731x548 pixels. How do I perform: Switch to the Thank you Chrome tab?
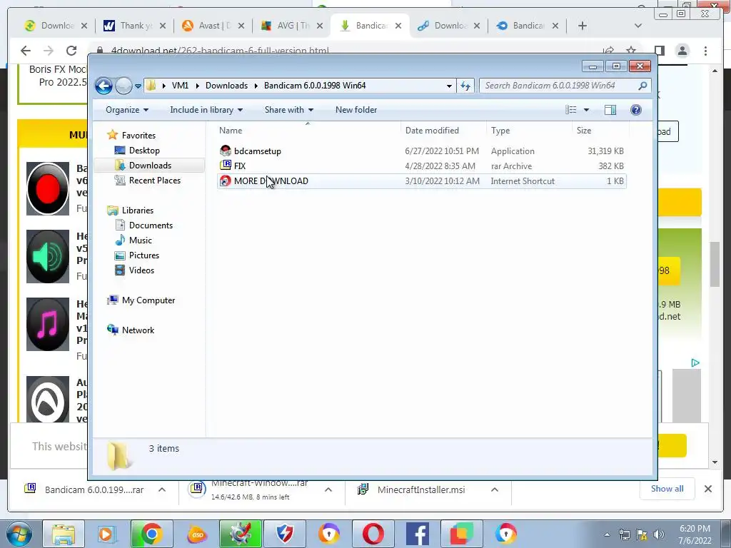[134, 26]
